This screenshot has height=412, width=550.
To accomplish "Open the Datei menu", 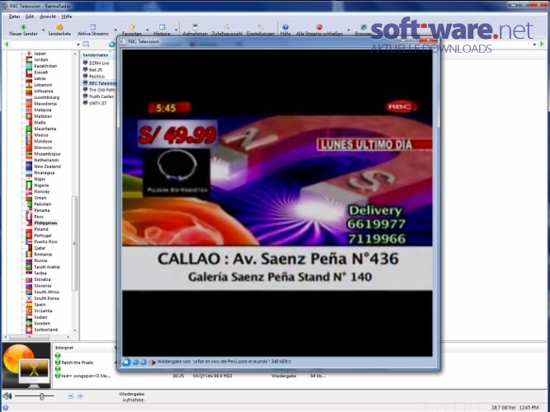I will coord(14,16).
